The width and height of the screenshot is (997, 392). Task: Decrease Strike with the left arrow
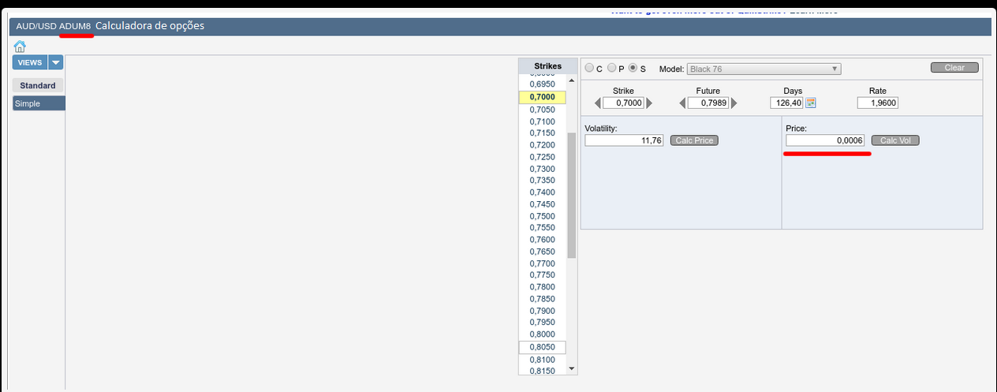pos(598,103)
